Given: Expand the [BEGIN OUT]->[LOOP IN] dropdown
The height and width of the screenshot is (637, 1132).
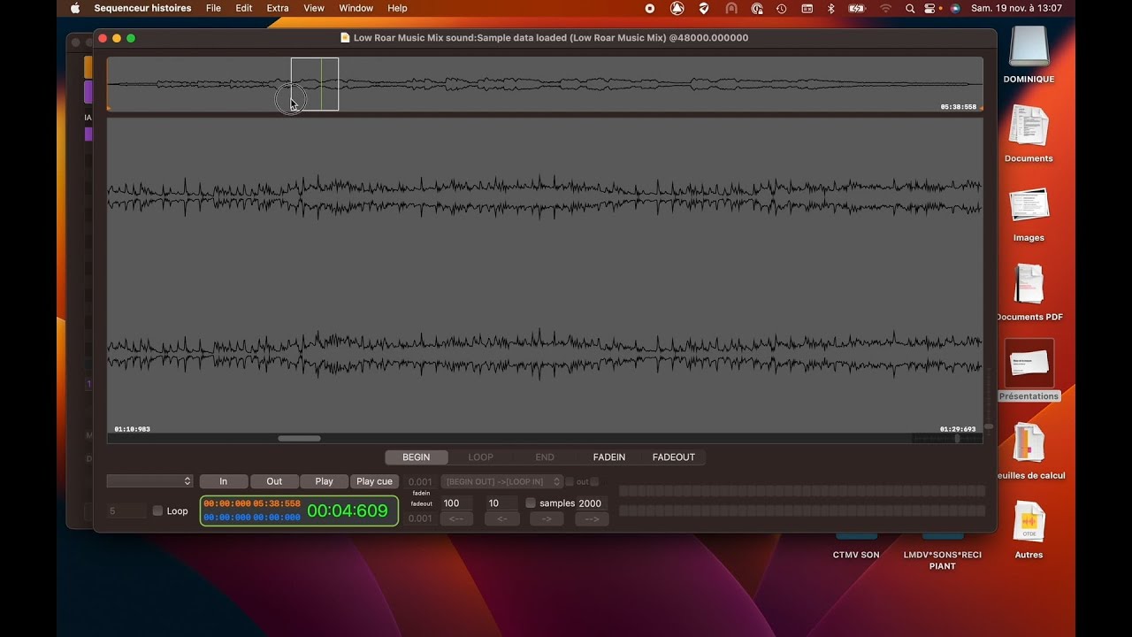Looking at the screenshot, I should pyautogui.click(x=501, y=482).
